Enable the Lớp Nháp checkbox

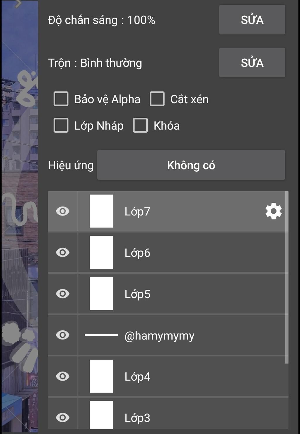pos(61,125)
